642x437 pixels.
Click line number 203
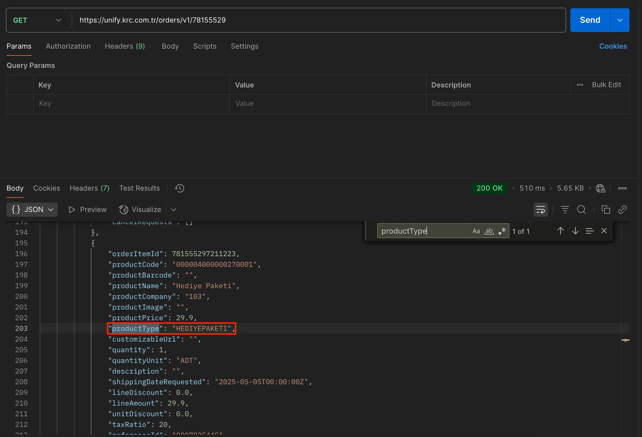(21, 328)
